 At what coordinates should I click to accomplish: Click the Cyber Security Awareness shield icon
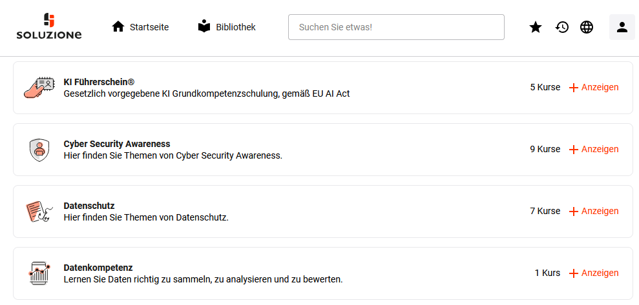pyautogui.click(x=39, y=150)
